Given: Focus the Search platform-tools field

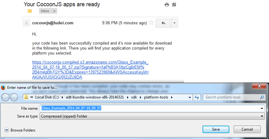Looking at the screenshot, I should (x=231, y=97).
